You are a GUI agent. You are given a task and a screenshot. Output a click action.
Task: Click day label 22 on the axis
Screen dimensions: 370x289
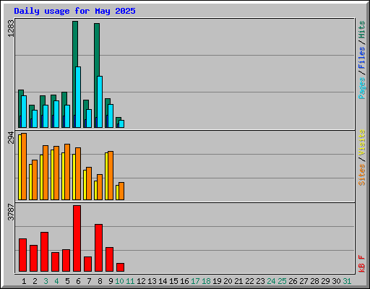(249, 281)
